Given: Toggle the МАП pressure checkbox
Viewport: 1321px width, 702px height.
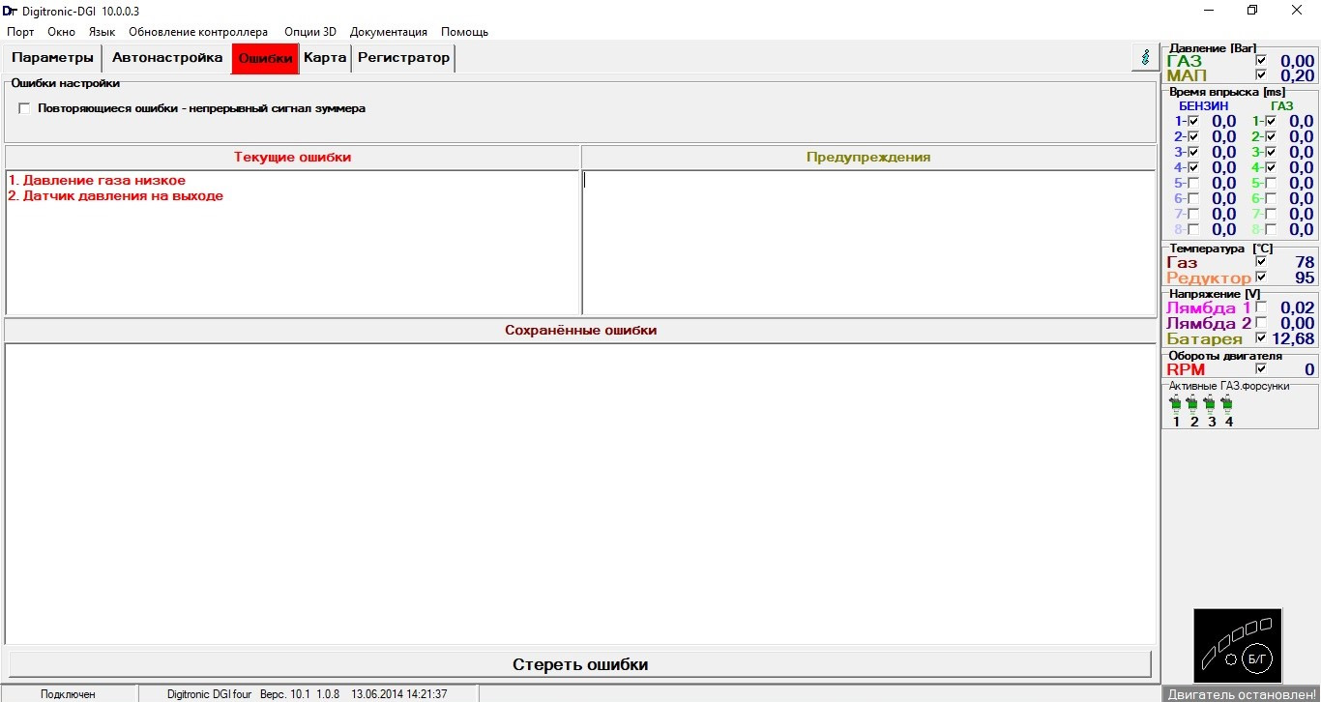Looking at the screenshot, I should click(1260, 74).
